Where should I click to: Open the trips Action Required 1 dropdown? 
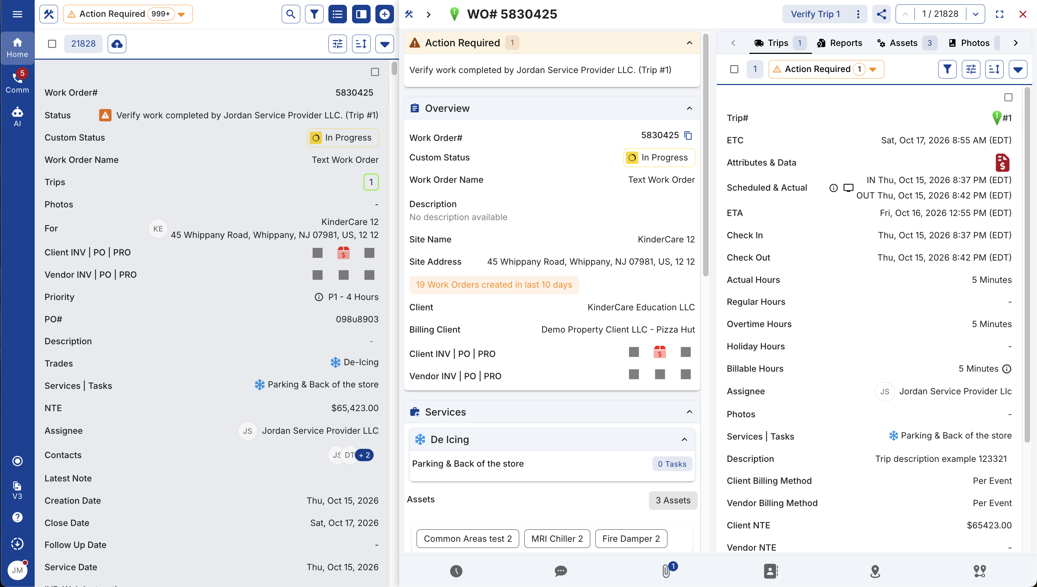[826, 69]
